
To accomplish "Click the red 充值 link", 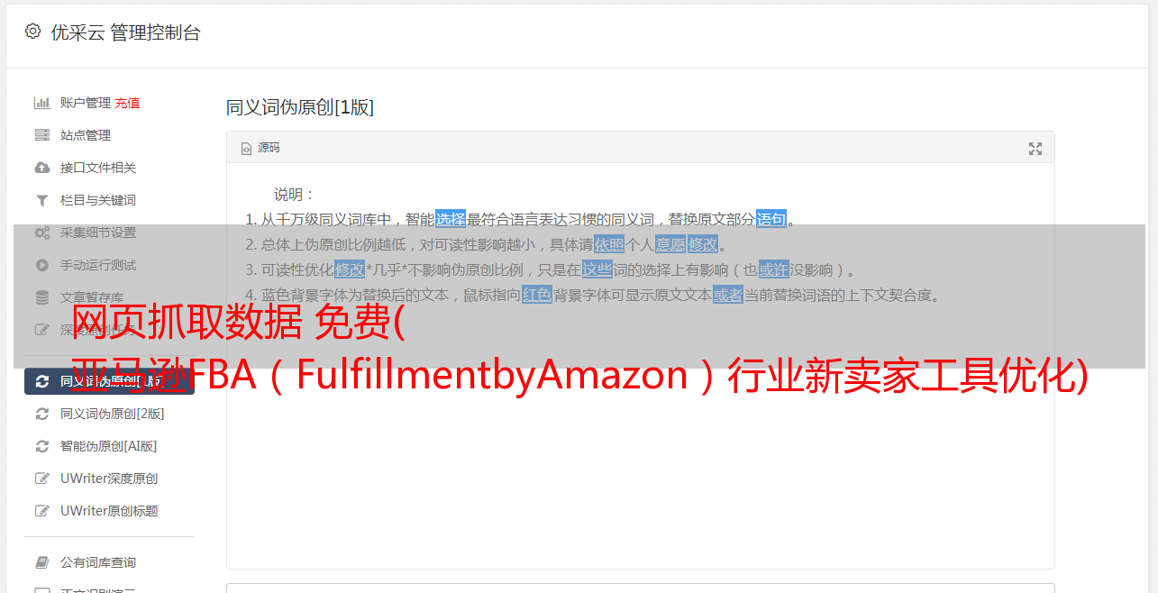I will coord(127,103).
